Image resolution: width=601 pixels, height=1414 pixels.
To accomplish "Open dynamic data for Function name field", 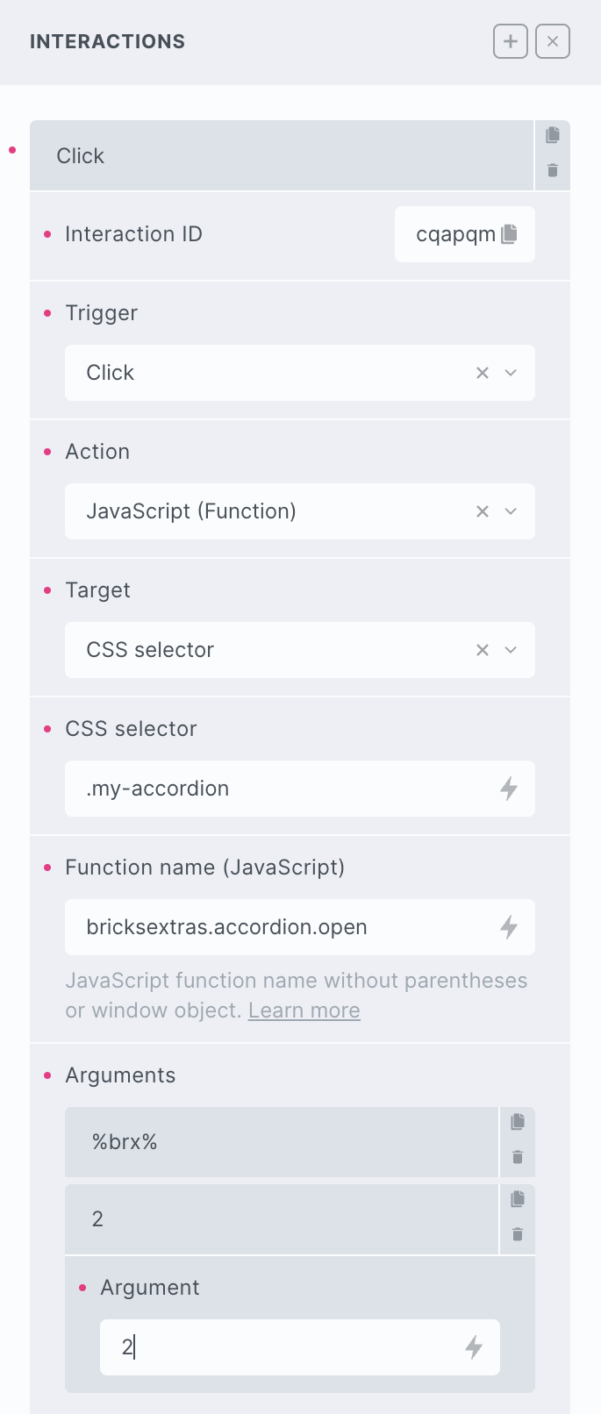I will pos(509,927).
